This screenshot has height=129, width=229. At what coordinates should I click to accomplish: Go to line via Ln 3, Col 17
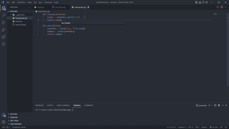click(171, 127)
